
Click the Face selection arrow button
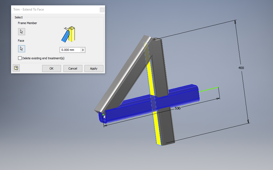(x=22, y=49)
